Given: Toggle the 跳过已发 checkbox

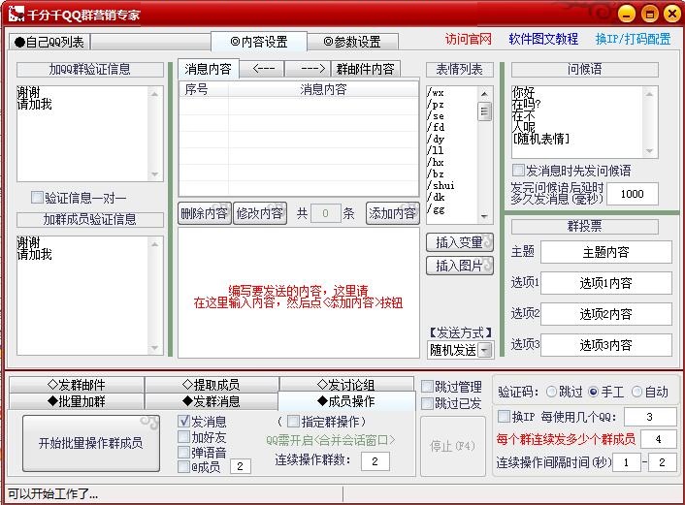Looking at the screenshot, I should pos(427,404).
